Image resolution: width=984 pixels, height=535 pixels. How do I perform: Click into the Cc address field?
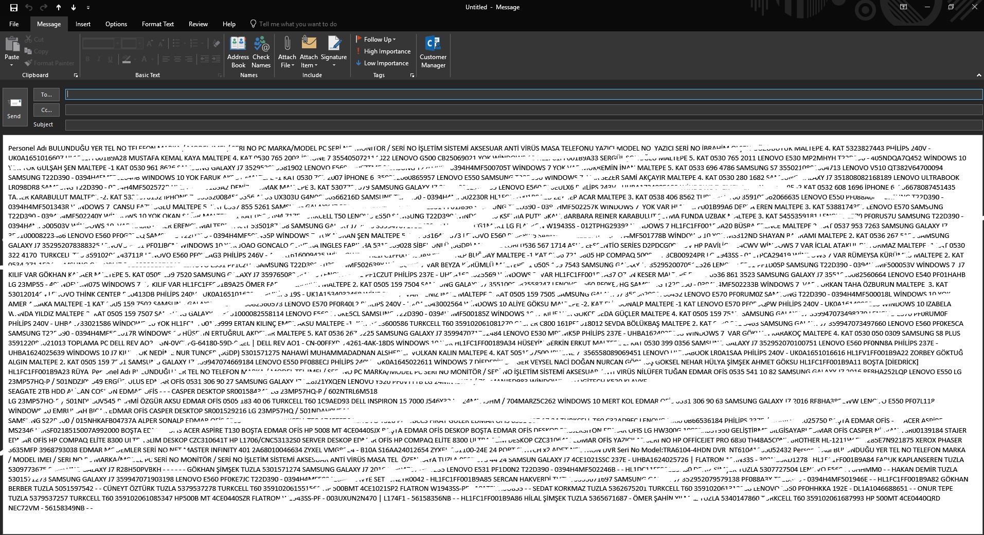point(524,110)
